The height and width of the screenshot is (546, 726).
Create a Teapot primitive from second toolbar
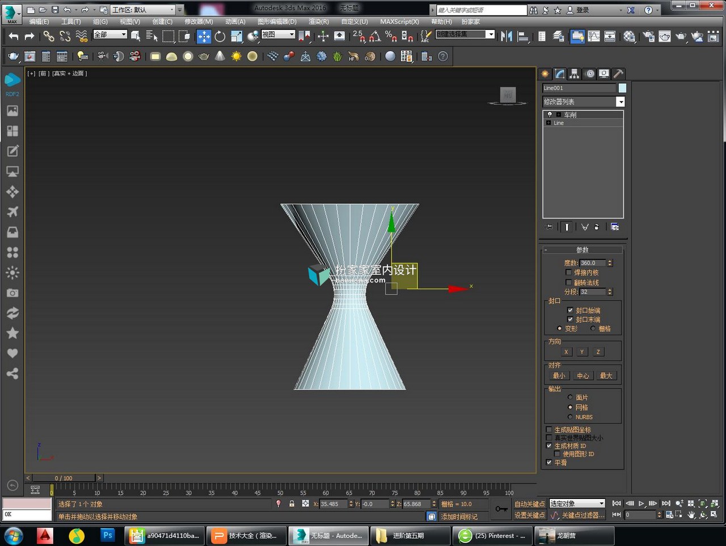pyautogui.click(x=204, y=56)
